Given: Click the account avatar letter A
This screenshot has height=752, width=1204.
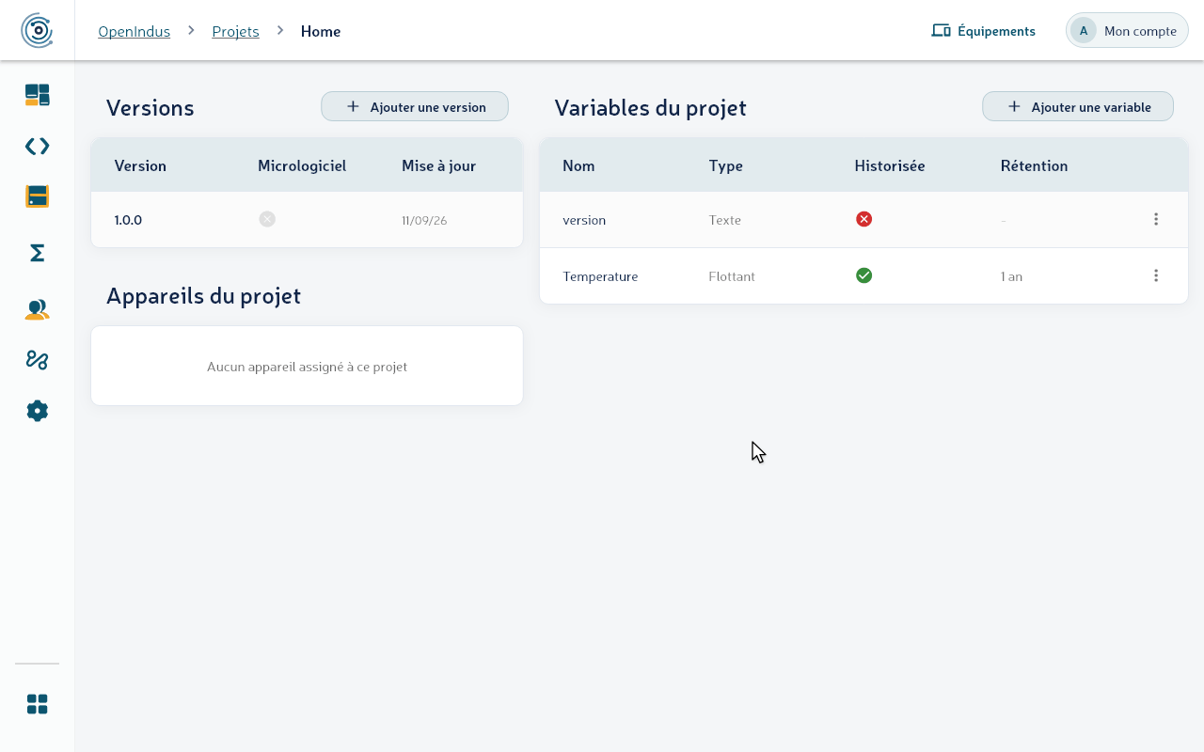Looking at the screenshot, I should coord(1084,31).
